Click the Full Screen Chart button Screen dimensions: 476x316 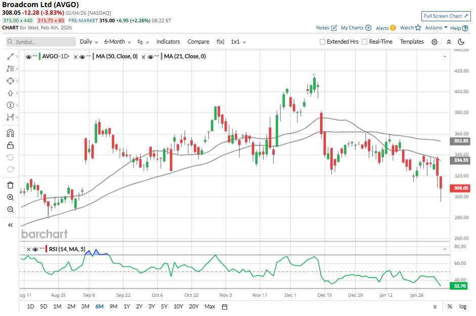pyautogui.click(x=442, y=16)
